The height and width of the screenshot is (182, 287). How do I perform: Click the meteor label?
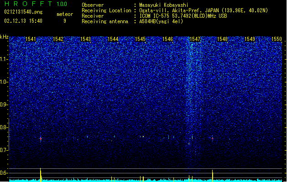pyautogui.click(x=65, y=14)
